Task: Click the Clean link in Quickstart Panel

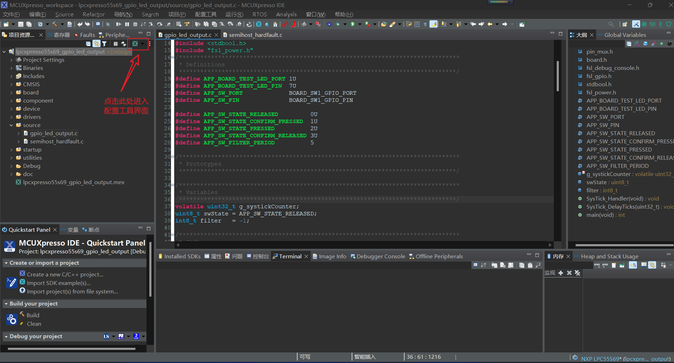Action: [x=34, y=324]
